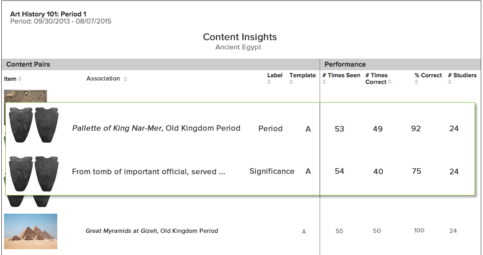Click sort arrows next to Association
The height and width of the screenshot is (255, 483).
(x=126, y=79)
